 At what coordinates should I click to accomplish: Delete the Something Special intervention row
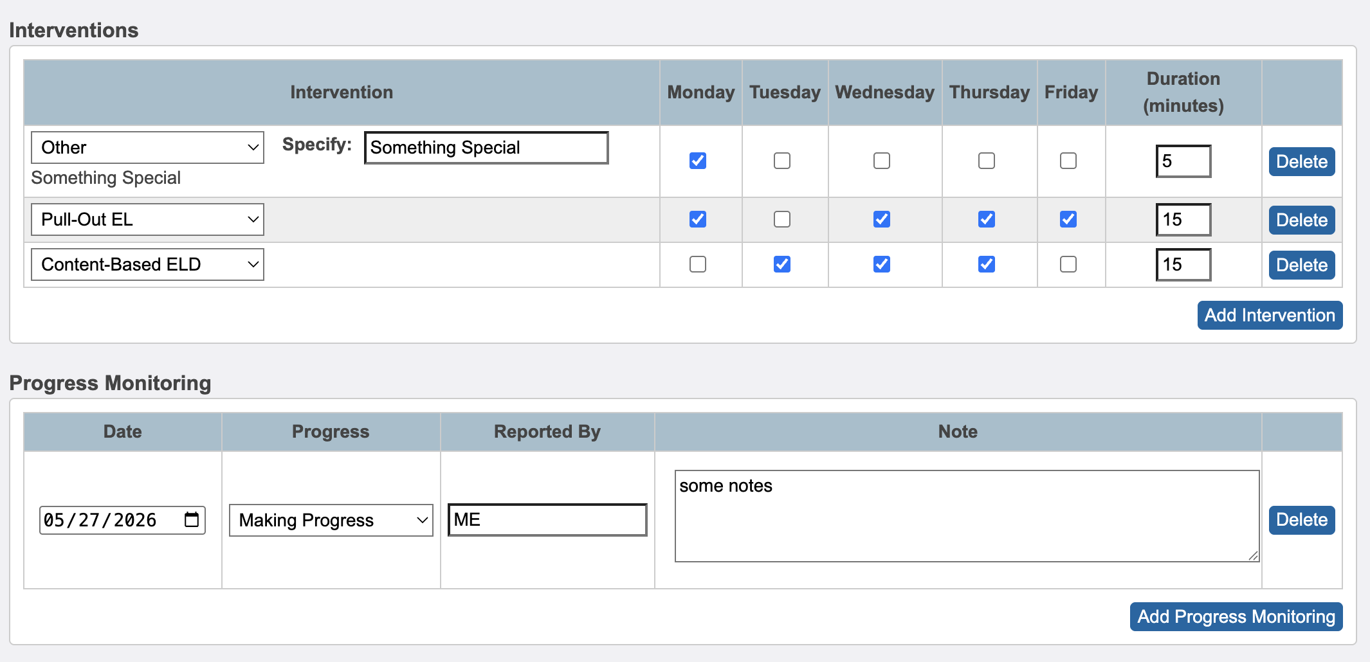[1302, 161]
